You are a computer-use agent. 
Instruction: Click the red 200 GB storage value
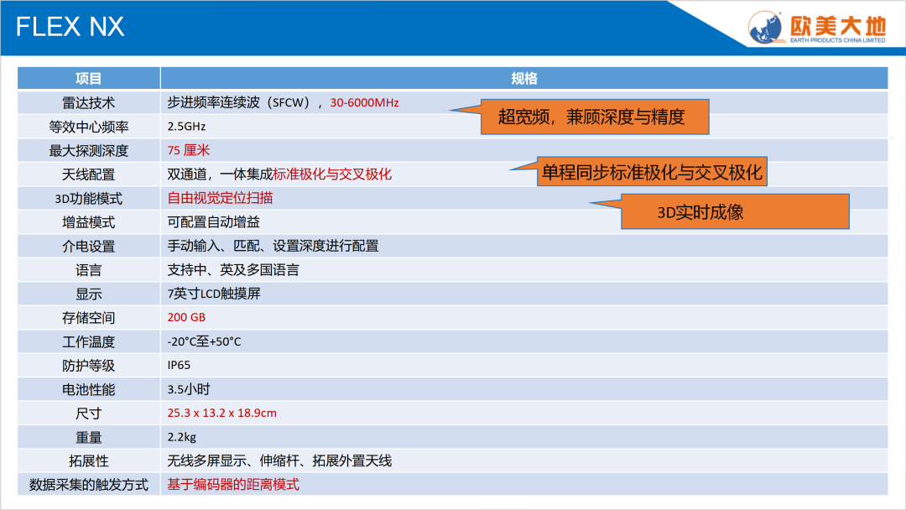click(x=186, y=318)
